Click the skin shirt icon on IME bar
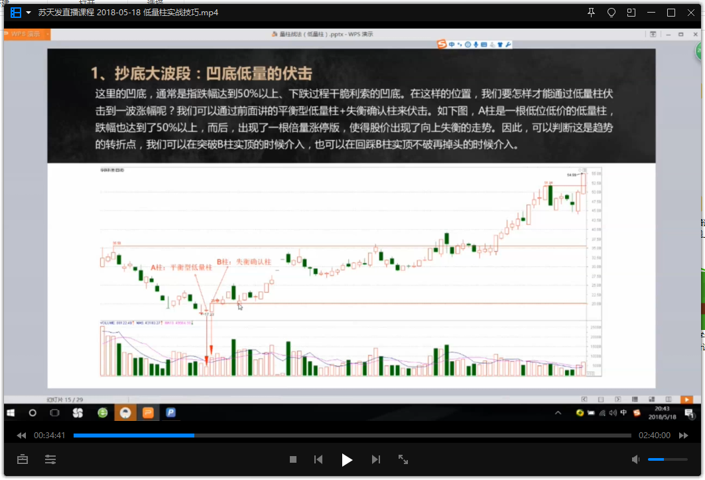The image size is (705, 480). (500, 44)
